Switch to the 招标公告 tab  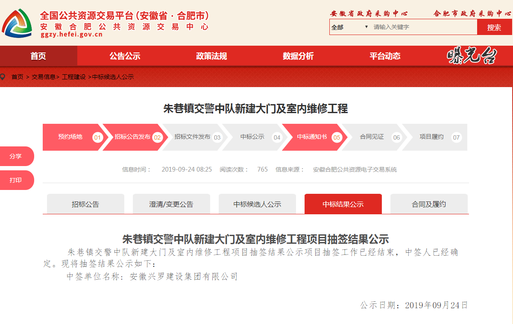85,204
